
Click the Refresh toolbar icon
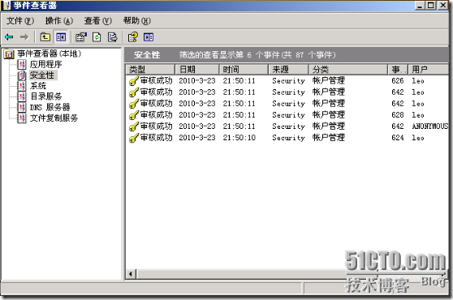pyautogui.click(x=97, y=37)
